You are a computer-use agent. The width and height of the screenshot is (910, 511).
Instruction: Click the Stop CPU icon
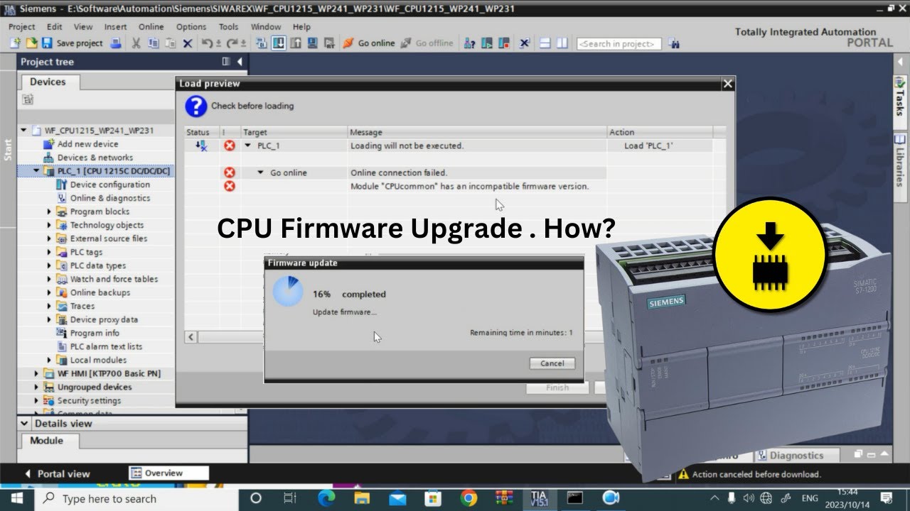[x=505, y=43]
